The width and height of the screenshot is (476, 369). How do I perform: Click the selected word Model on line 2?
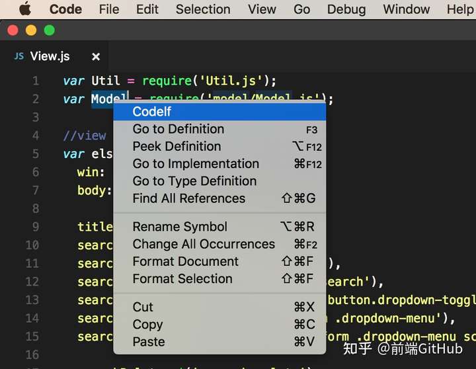(x=109, y=99)
